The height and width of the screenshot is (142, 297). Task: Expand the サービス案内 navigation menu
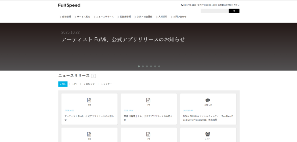83,17
